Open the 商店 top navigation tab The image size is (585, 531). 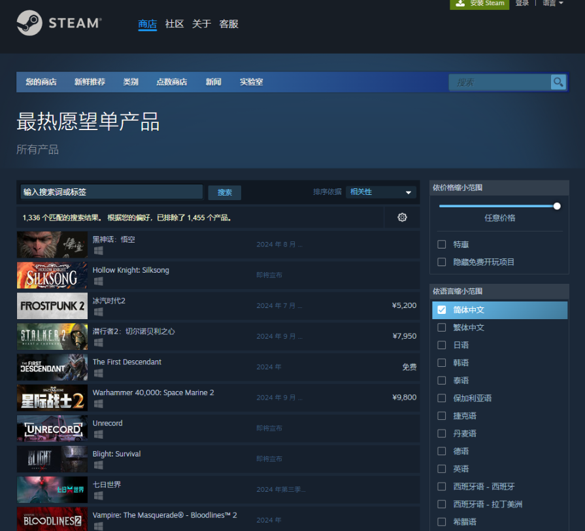pyautogui.click(x=147, y=24)
